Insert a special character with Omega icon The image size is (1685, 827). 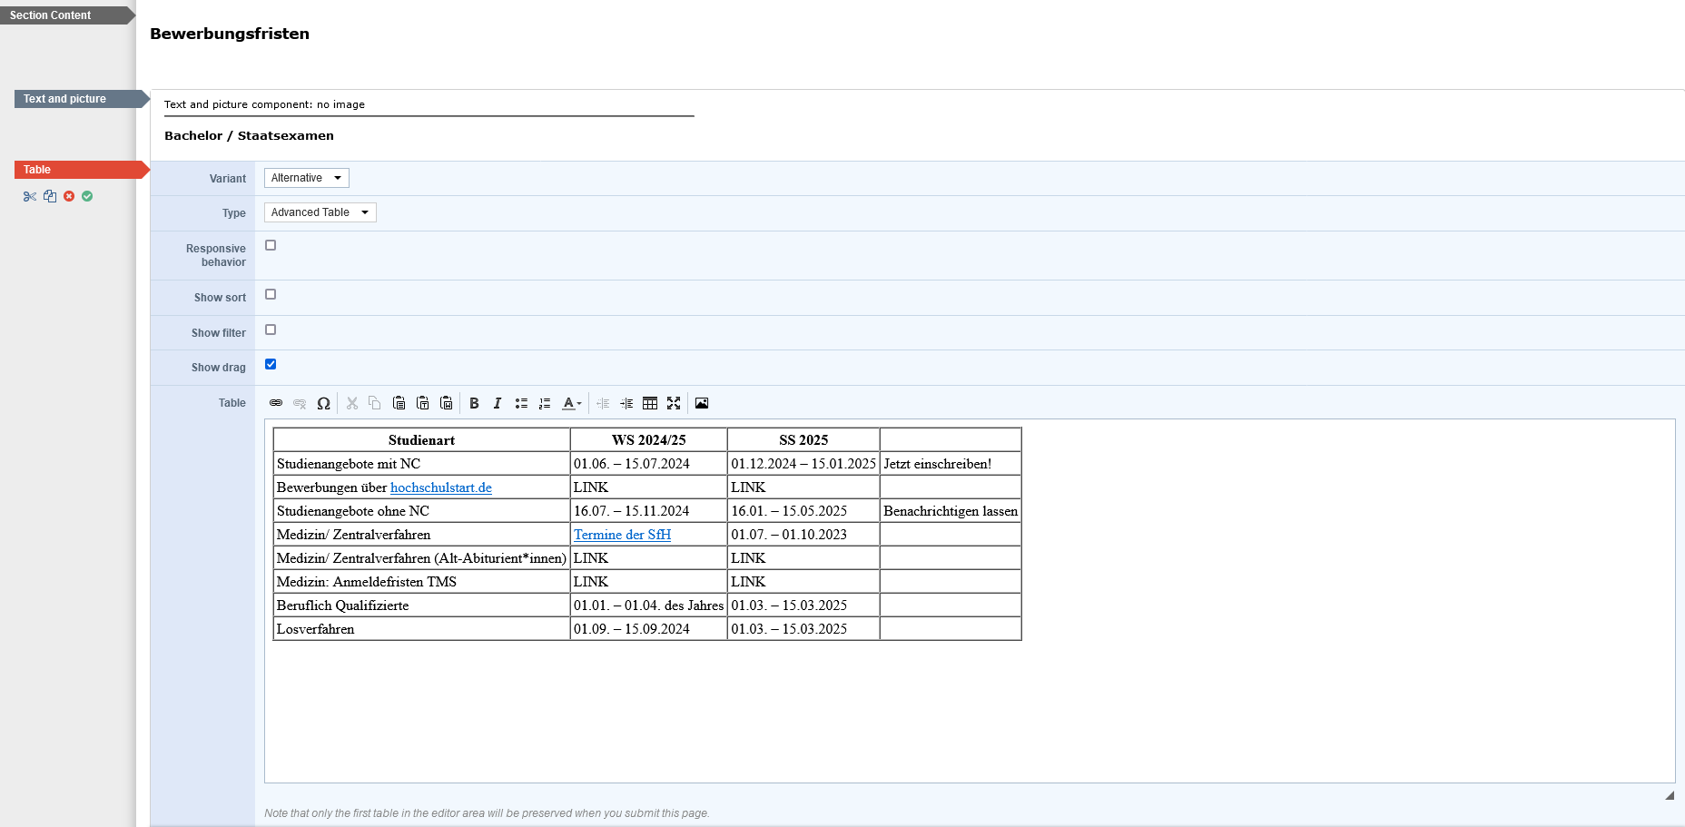323,403
